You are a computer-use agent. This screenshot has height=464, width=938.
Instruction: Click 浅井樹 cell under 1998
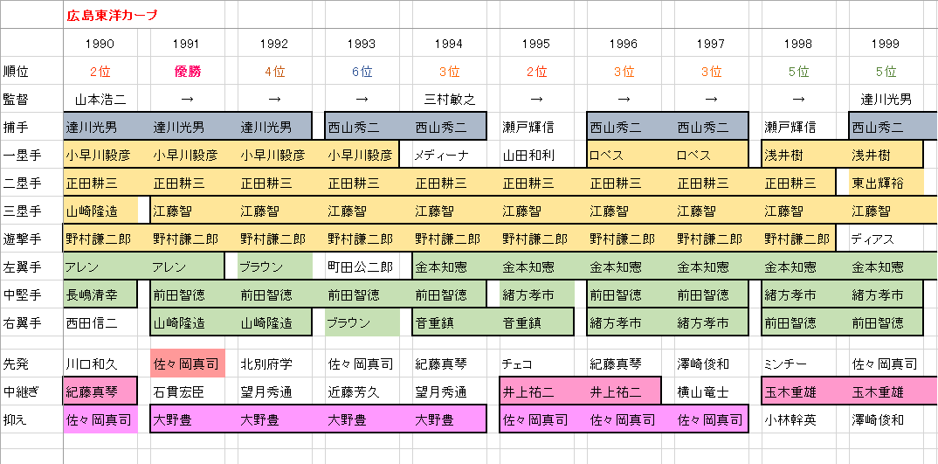(798, 156)
